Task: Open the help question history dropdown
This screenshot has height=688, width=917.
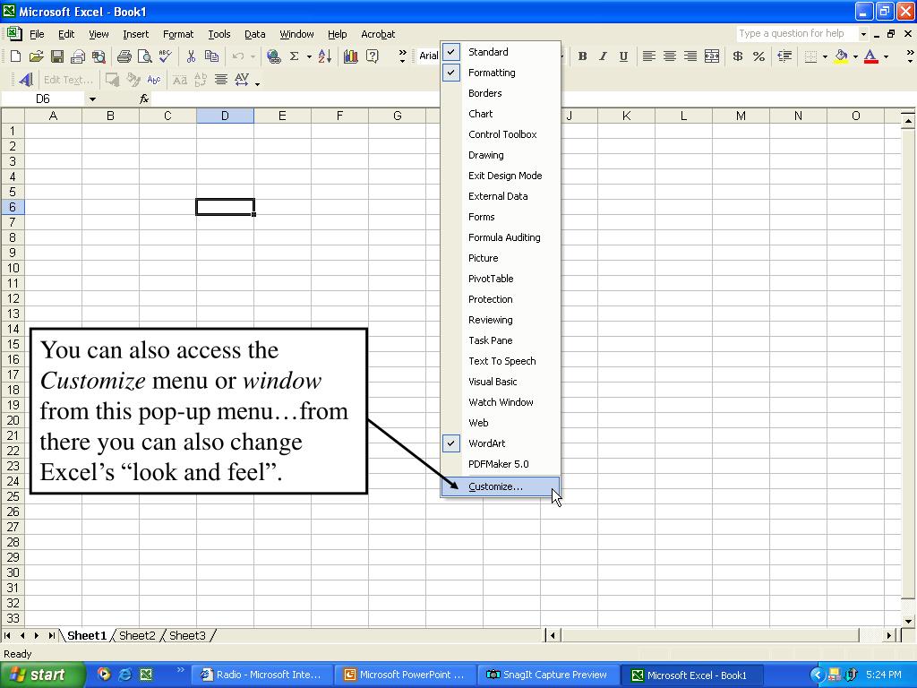Action: point(863,34)
